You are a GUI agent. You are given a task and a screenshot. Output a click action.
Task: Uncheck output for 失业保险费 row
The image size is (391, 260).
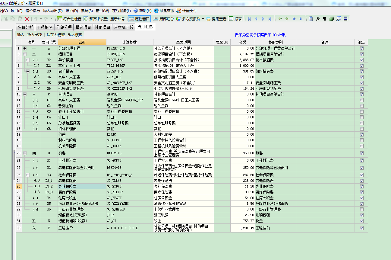pos(361,186)
